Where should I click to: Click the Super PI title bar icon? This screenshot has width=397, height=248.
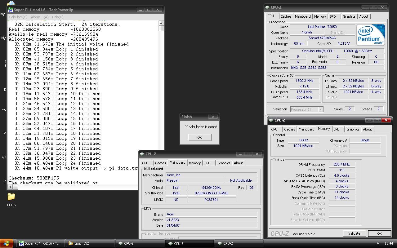(11, 10)
